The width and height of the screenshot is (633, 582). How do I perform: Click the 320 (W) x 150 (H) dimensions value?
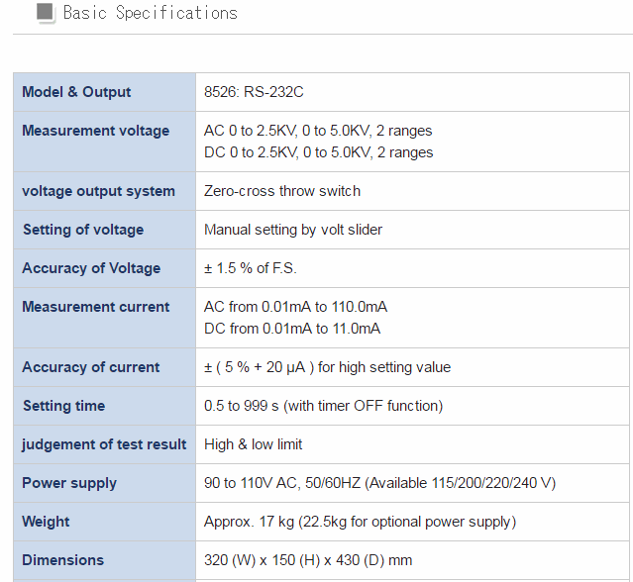click(x=308, y=560)
